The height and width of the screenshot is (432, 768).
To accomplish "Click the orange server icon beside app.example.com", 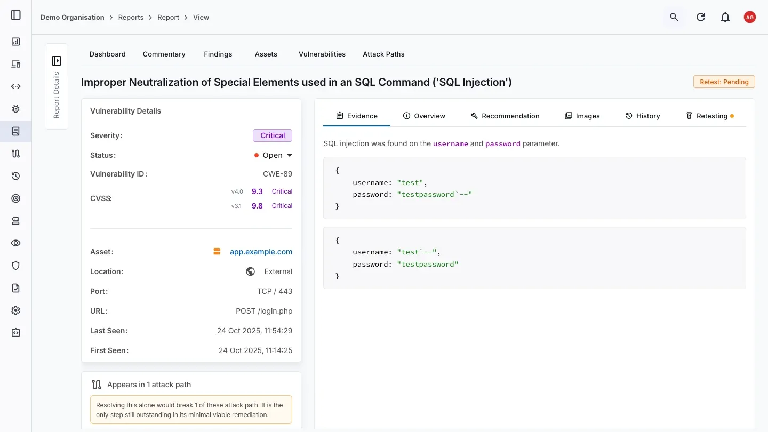I will point(217,252).
